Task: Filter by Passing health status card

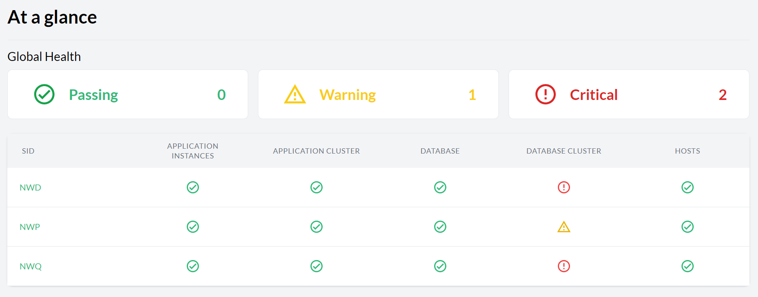Action: [128, 94]
